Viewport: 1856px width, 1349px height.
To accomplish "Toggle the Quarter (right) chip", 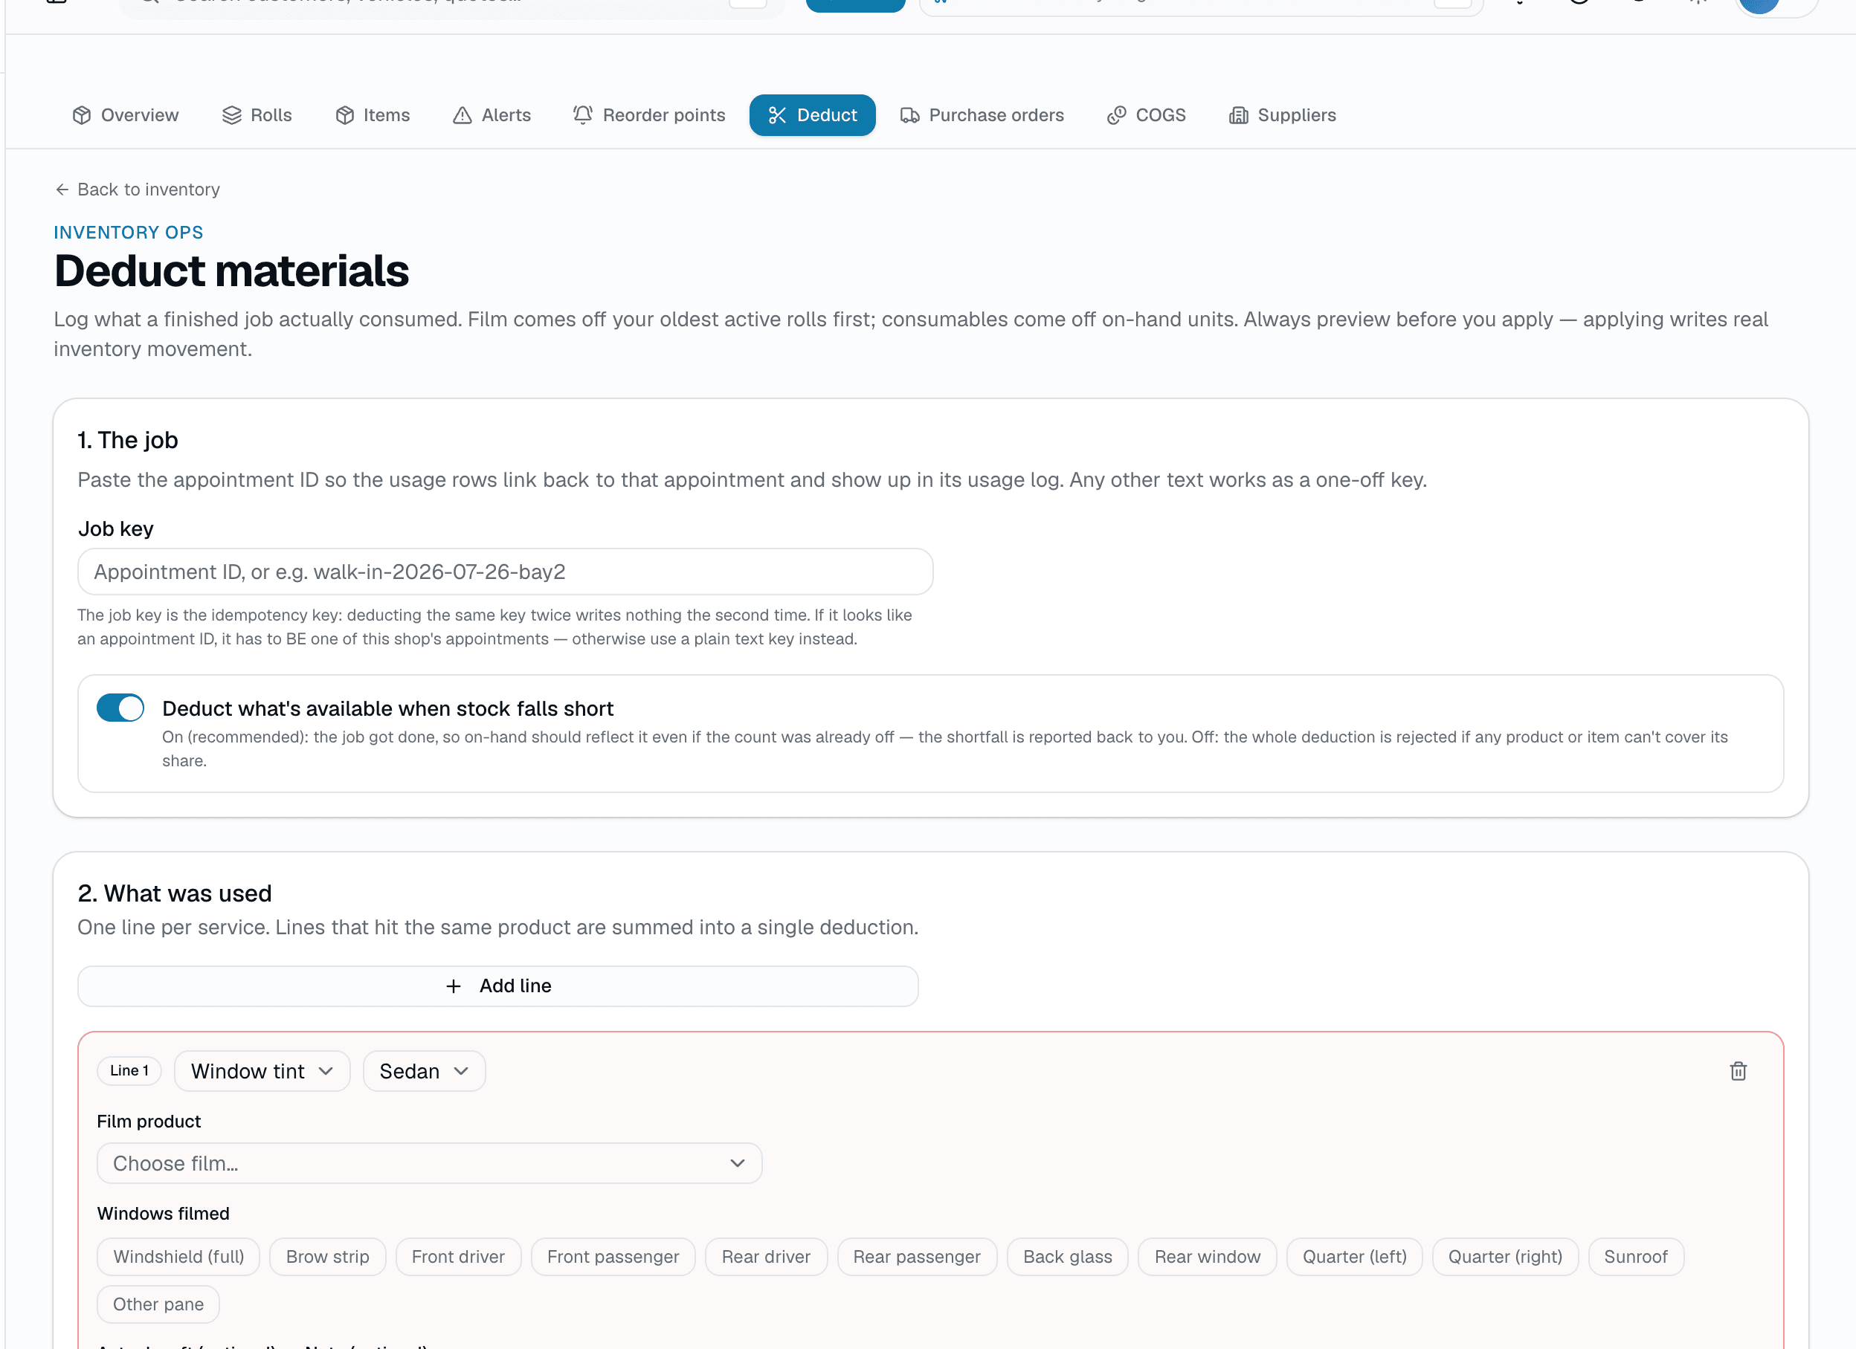I will coord(1505,1257).
